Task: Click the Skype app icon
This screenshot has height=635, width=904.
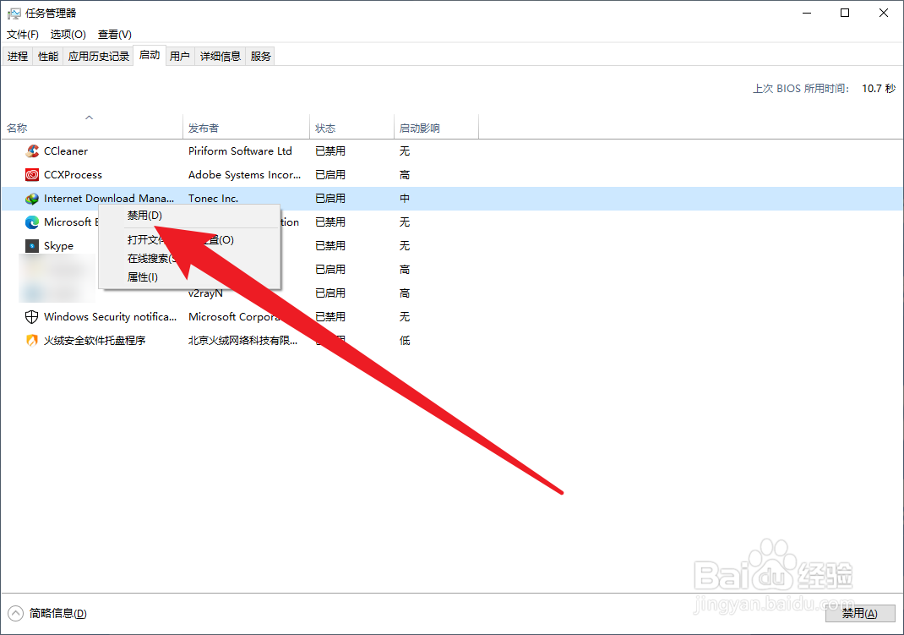Action: (32, 246)
